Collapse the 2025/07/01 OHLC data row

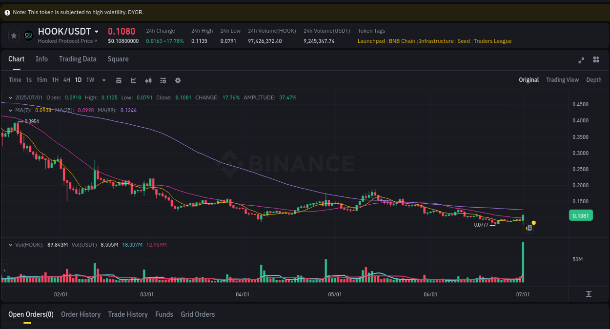click(10, 97)
